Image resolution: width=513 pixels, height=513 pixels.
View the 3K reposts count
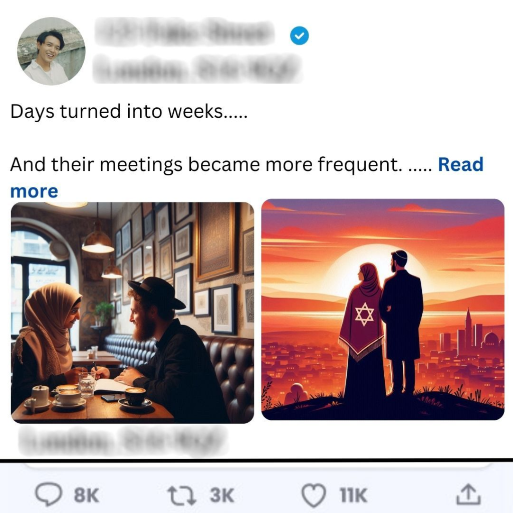222,495
